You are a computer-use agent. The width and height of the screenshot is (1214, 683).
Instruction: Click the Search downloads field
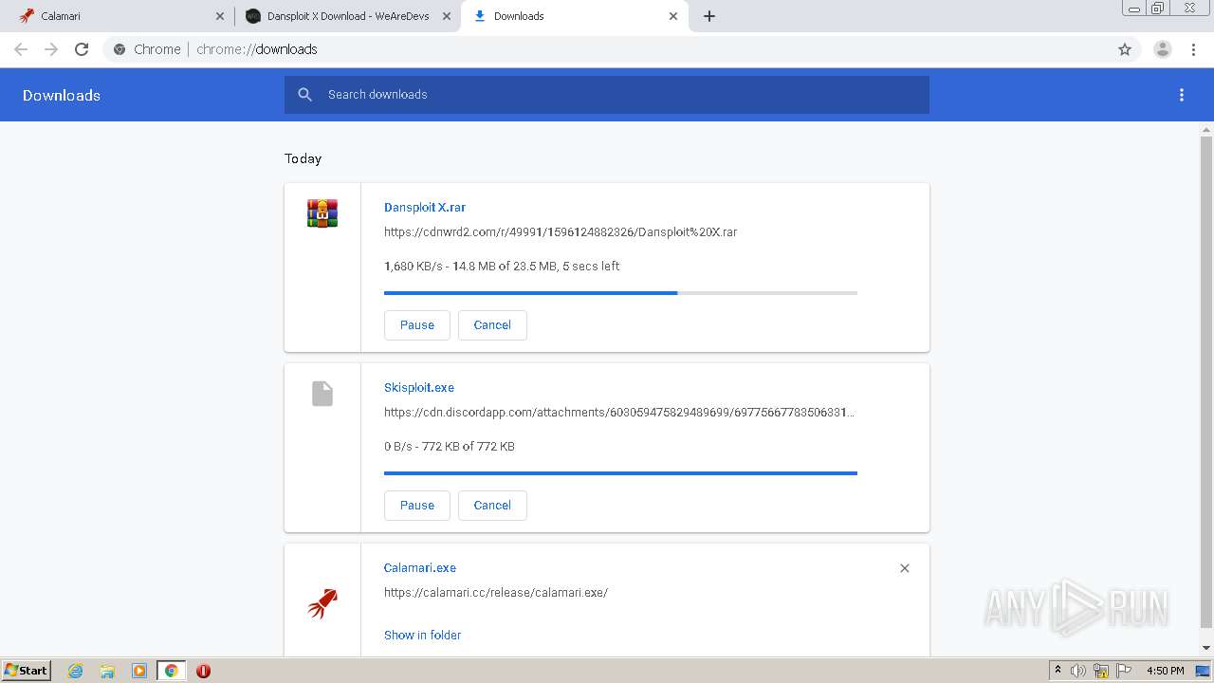[607, 95]
